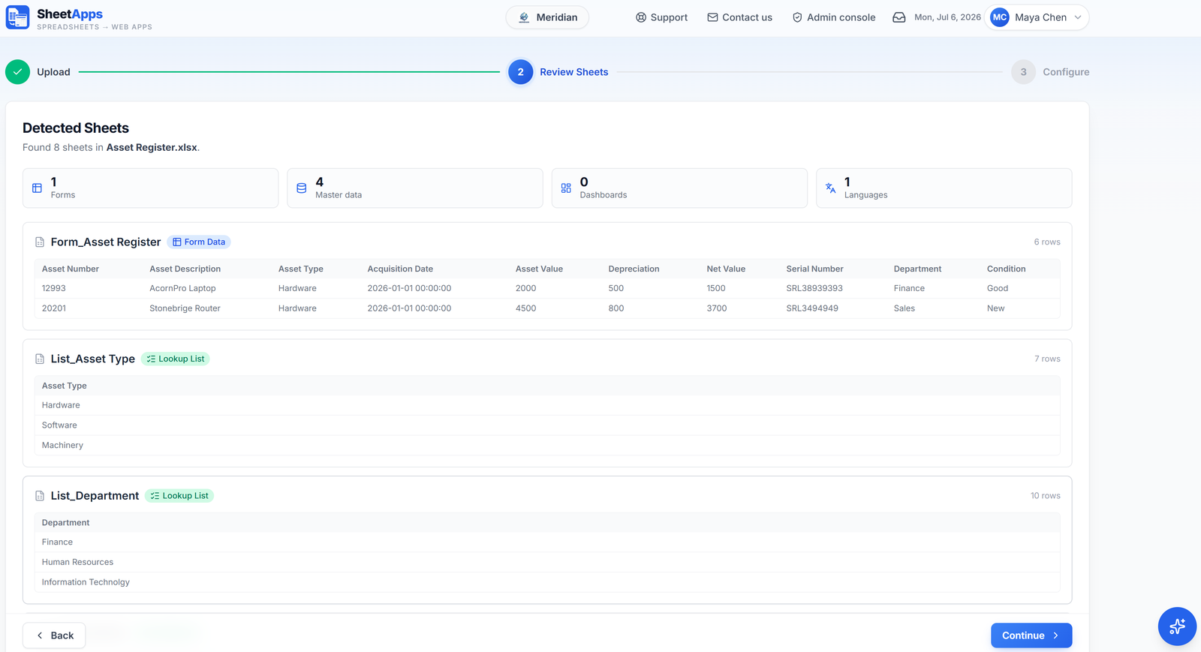Screen dimensions: 1201x652
Task: Click the Languages translate icon
Action: [x=830, y=188]
